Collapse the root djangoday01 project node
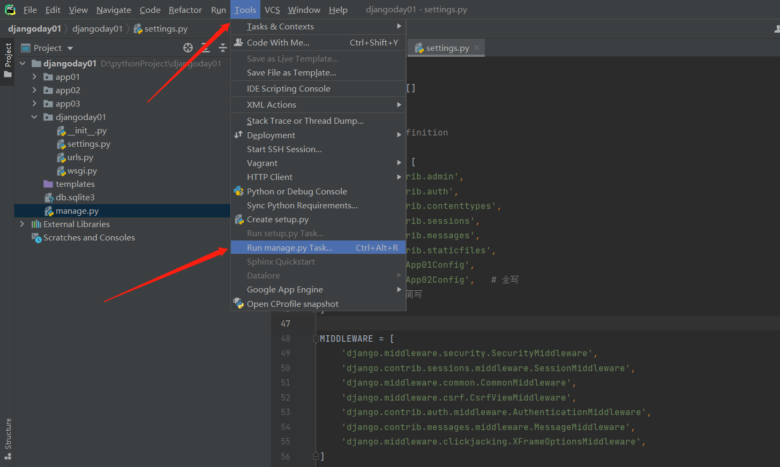This screenshot has height=467, width=780. 22,64
